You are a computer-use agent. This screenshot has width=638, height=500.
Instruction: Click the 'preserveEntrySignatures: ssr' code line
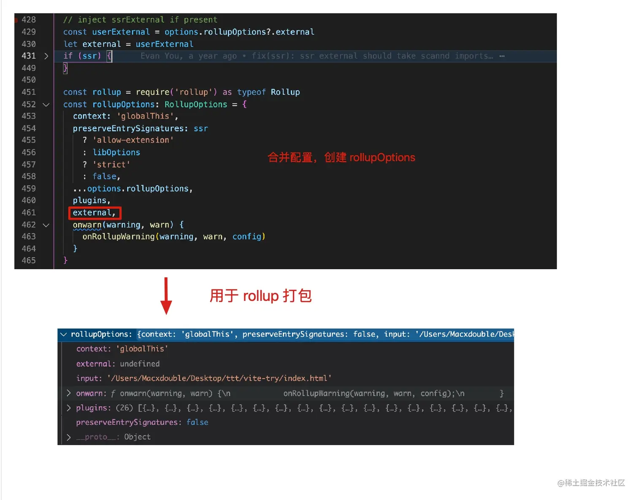140,129
